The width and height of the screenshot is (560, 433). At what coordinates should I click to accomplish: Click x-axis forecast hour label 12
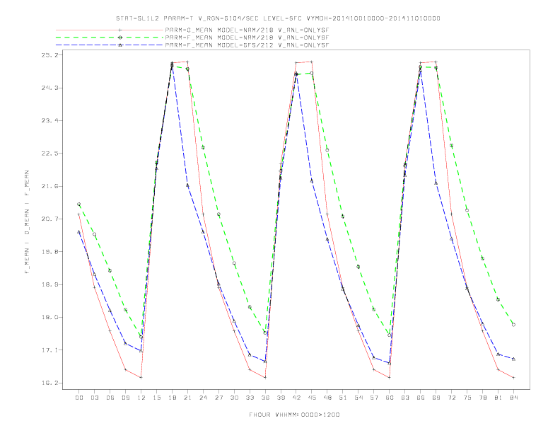click(x=141, y=398)
